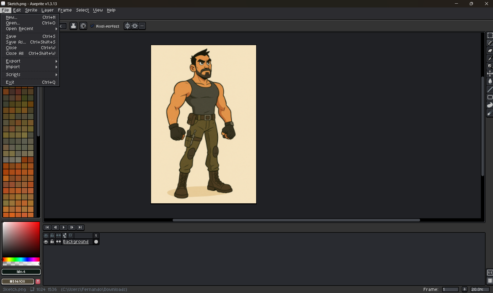Toggle continuous cels on Background layer
493x293 pixels.
tap(59, 242)
